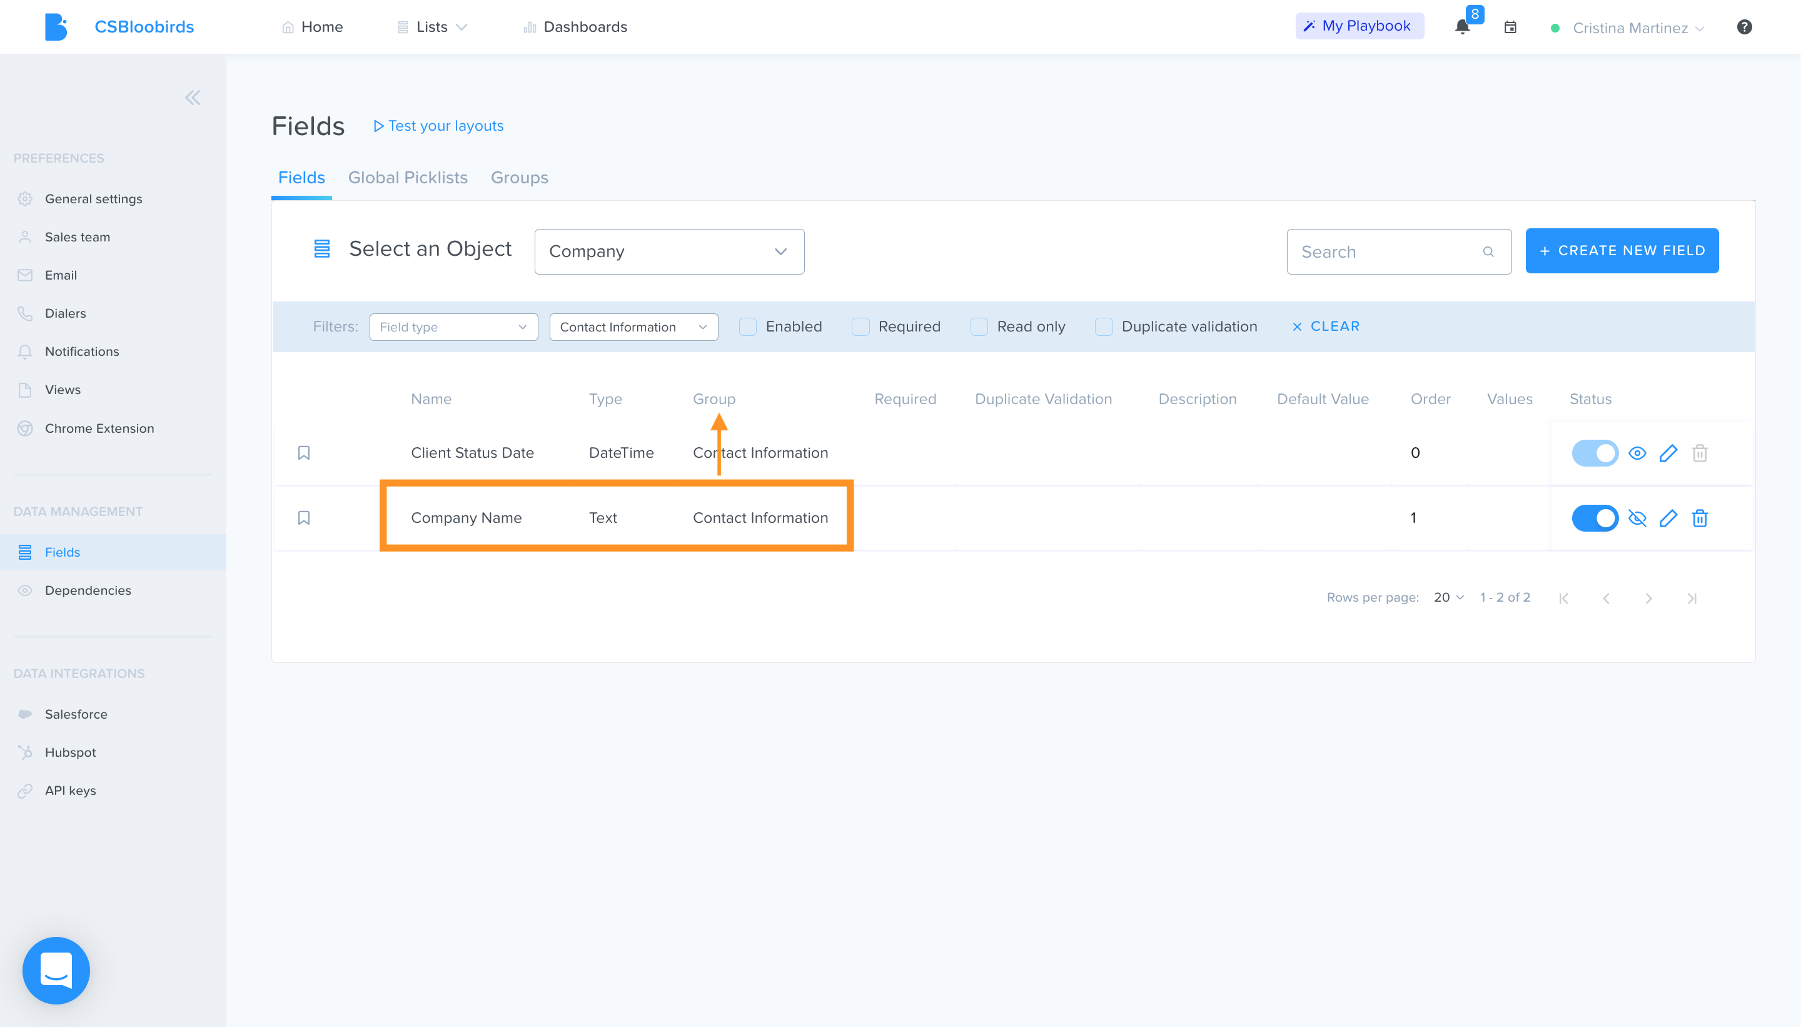This screenshot has width=1801, height=1027.
Task: Click the CSBloobirds logo icon
Action: tap(56, 27)
